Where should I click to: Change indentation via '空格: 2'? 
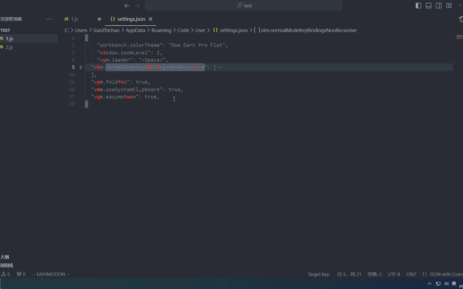coord(375,274)
